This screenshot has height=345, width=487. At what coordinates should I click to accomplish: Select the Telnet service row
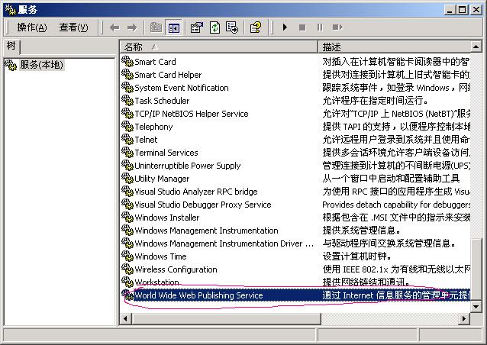tap(146, 140)
